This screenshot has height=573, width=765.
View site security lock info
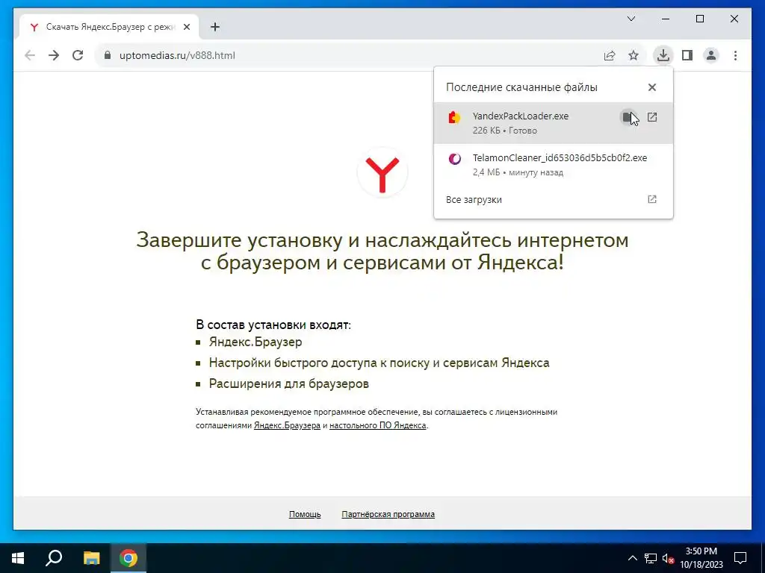pos(108,55)
